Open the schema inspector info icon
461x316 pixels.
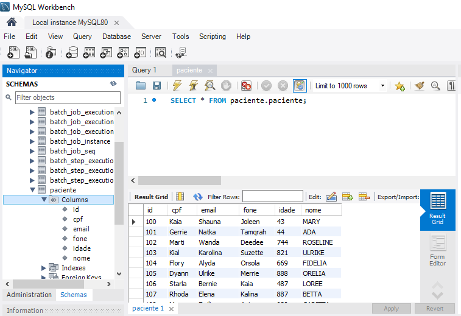click(51, 52)
